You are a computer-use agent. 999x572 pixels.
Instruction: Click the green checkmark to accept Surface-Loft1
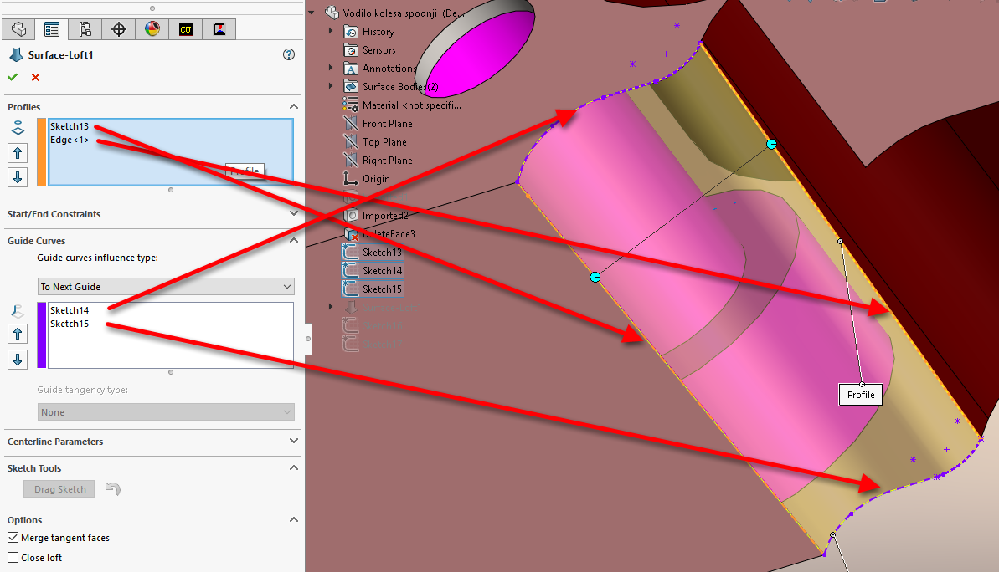pos(13,77)
